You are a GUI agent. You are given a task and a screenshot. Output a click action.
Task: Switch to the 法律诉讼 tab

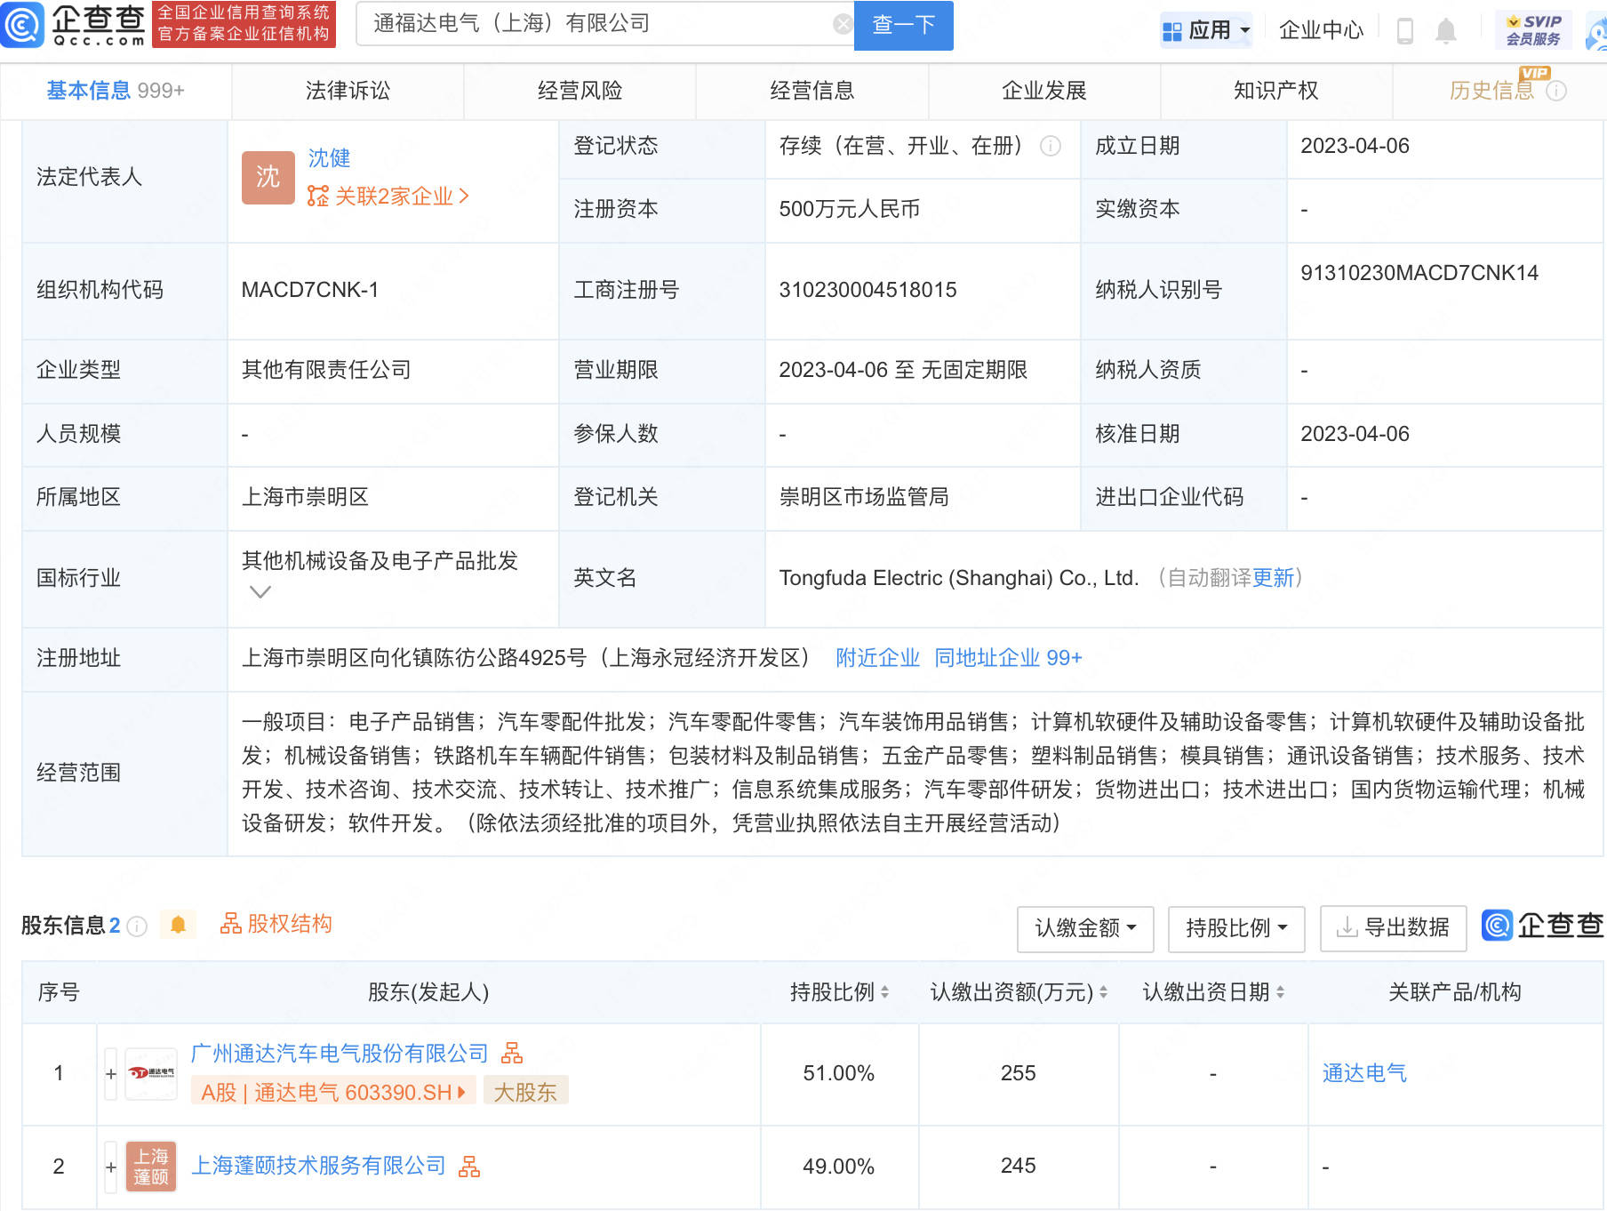tap(348, 91)
